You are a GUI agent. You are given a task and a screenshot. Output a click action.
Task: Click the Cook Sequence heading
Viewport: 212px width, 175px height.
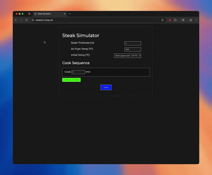coord(76,63)
